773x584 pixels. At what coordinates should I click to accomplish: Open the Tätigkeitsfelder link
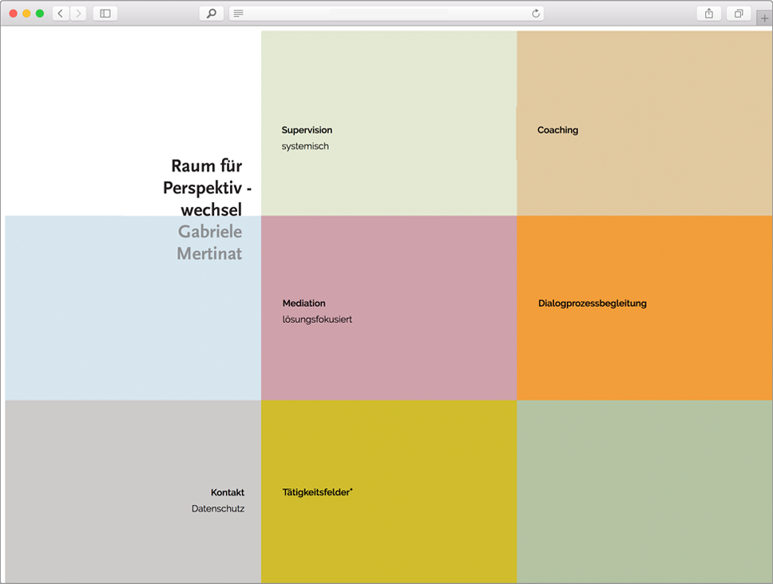click(x=318, y=492)
